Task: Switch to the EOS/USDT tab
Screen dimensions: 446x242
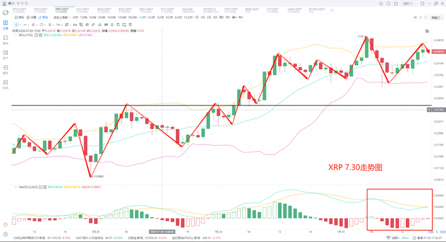Action: 125,11
